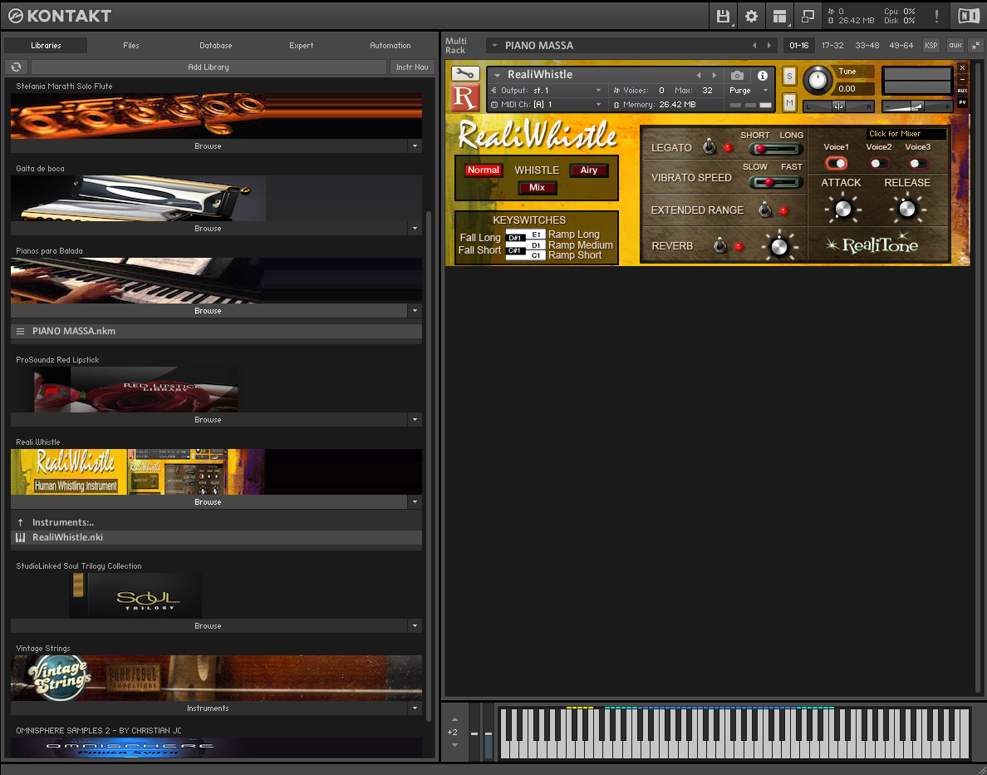Toggle the REVERB switch
The width and height of the screenshot is (987, 775).
pyautogui.click(x=720, y=246)
